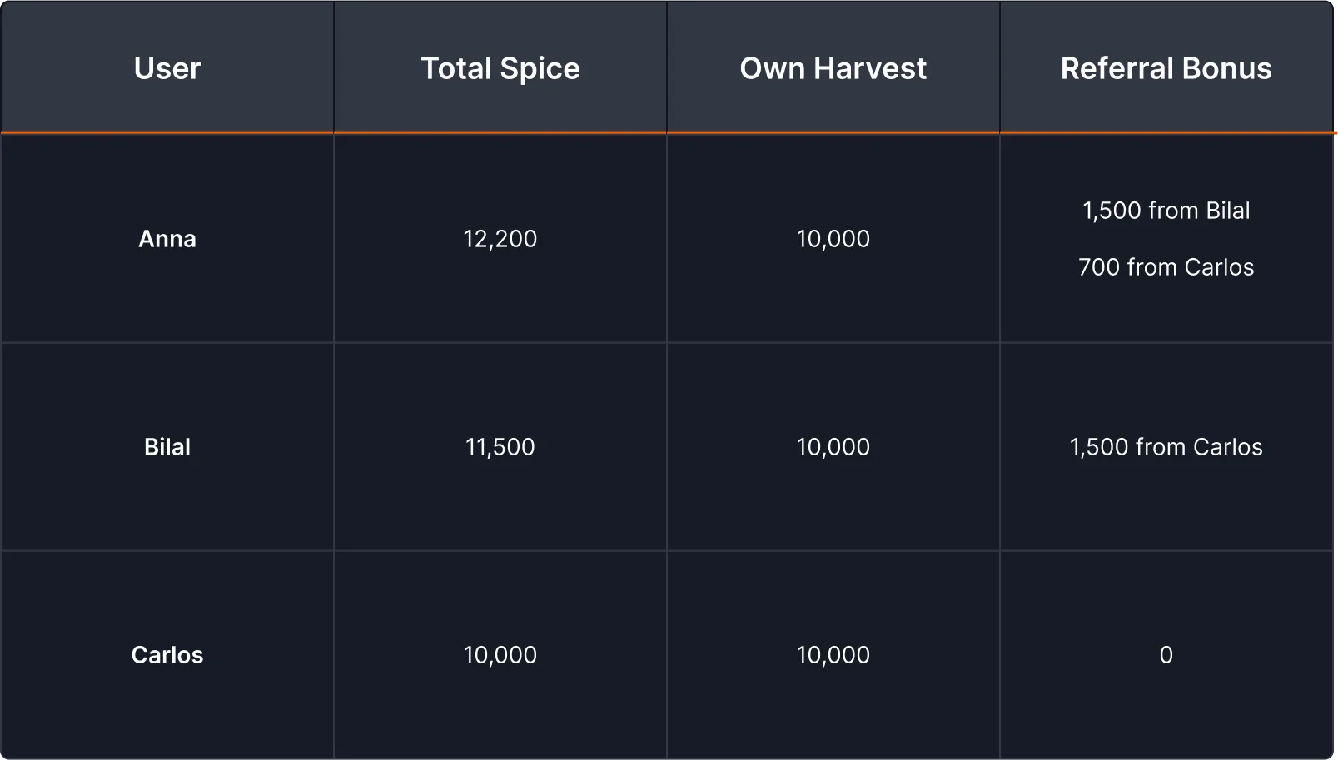Select the Bilal user name cell
The height and width of the screenshot is (760, 1338).
(167, 447)
